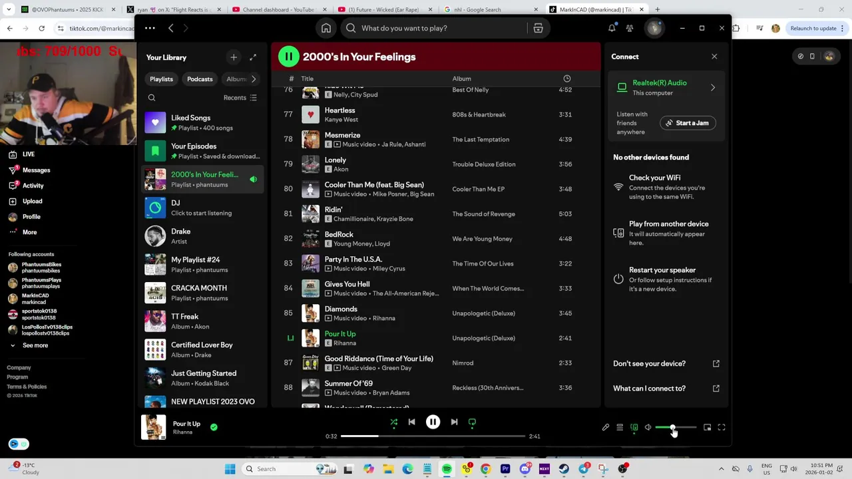Screen dimensions: 852x479
Task: Search in Your Library
Action: coord(152,98)
